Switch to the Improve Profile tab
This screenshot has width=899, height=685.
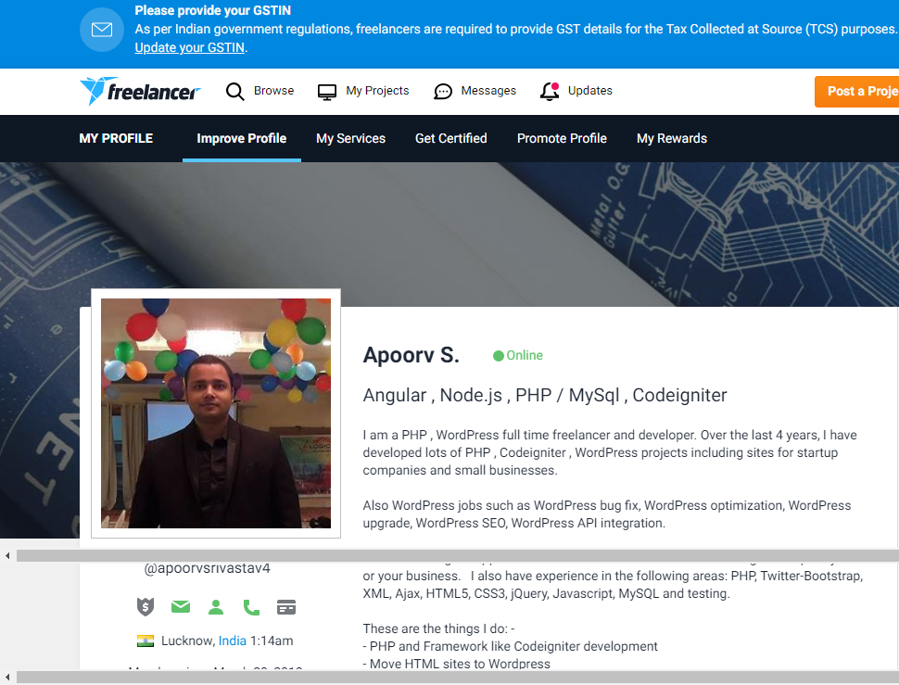pos(241,138)
